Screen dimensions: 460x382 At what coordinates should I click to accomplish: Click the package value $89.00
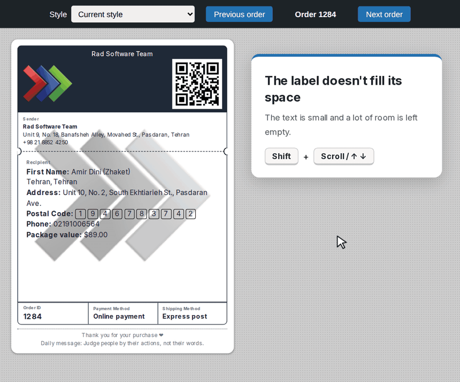click(x=96, y=235)
